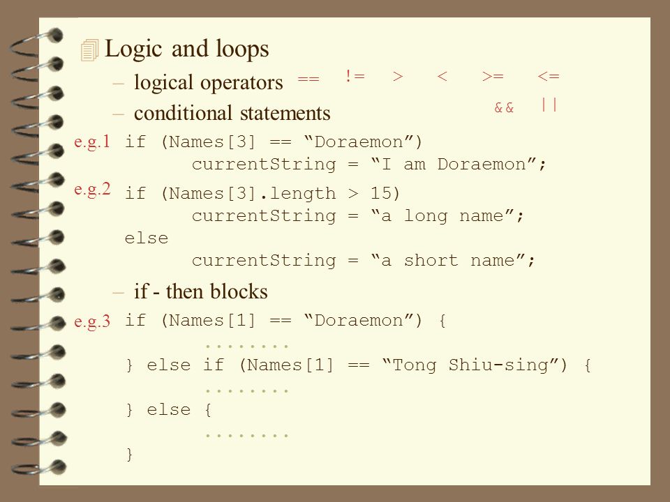Screen dimensions: 670x502
Task: Click the line assigning "a short name"
Action: coord(363,260)
